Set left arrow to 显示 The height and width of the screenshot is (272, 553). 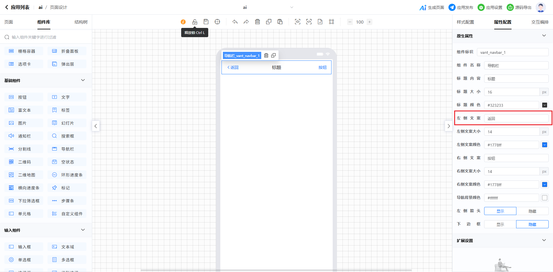pos(500,211)
